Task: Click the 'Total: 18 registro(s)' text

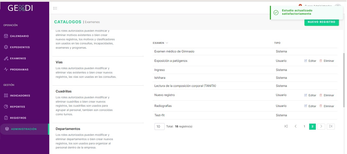Action: pyautogui.click(x=179, y=126)
